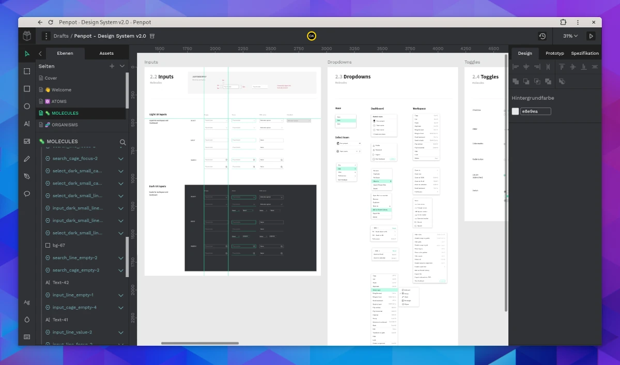The width and height of the screenshot is (620, 365).
Task: Expand input_line_empty-1 layer
Action: tap(121, 295)
